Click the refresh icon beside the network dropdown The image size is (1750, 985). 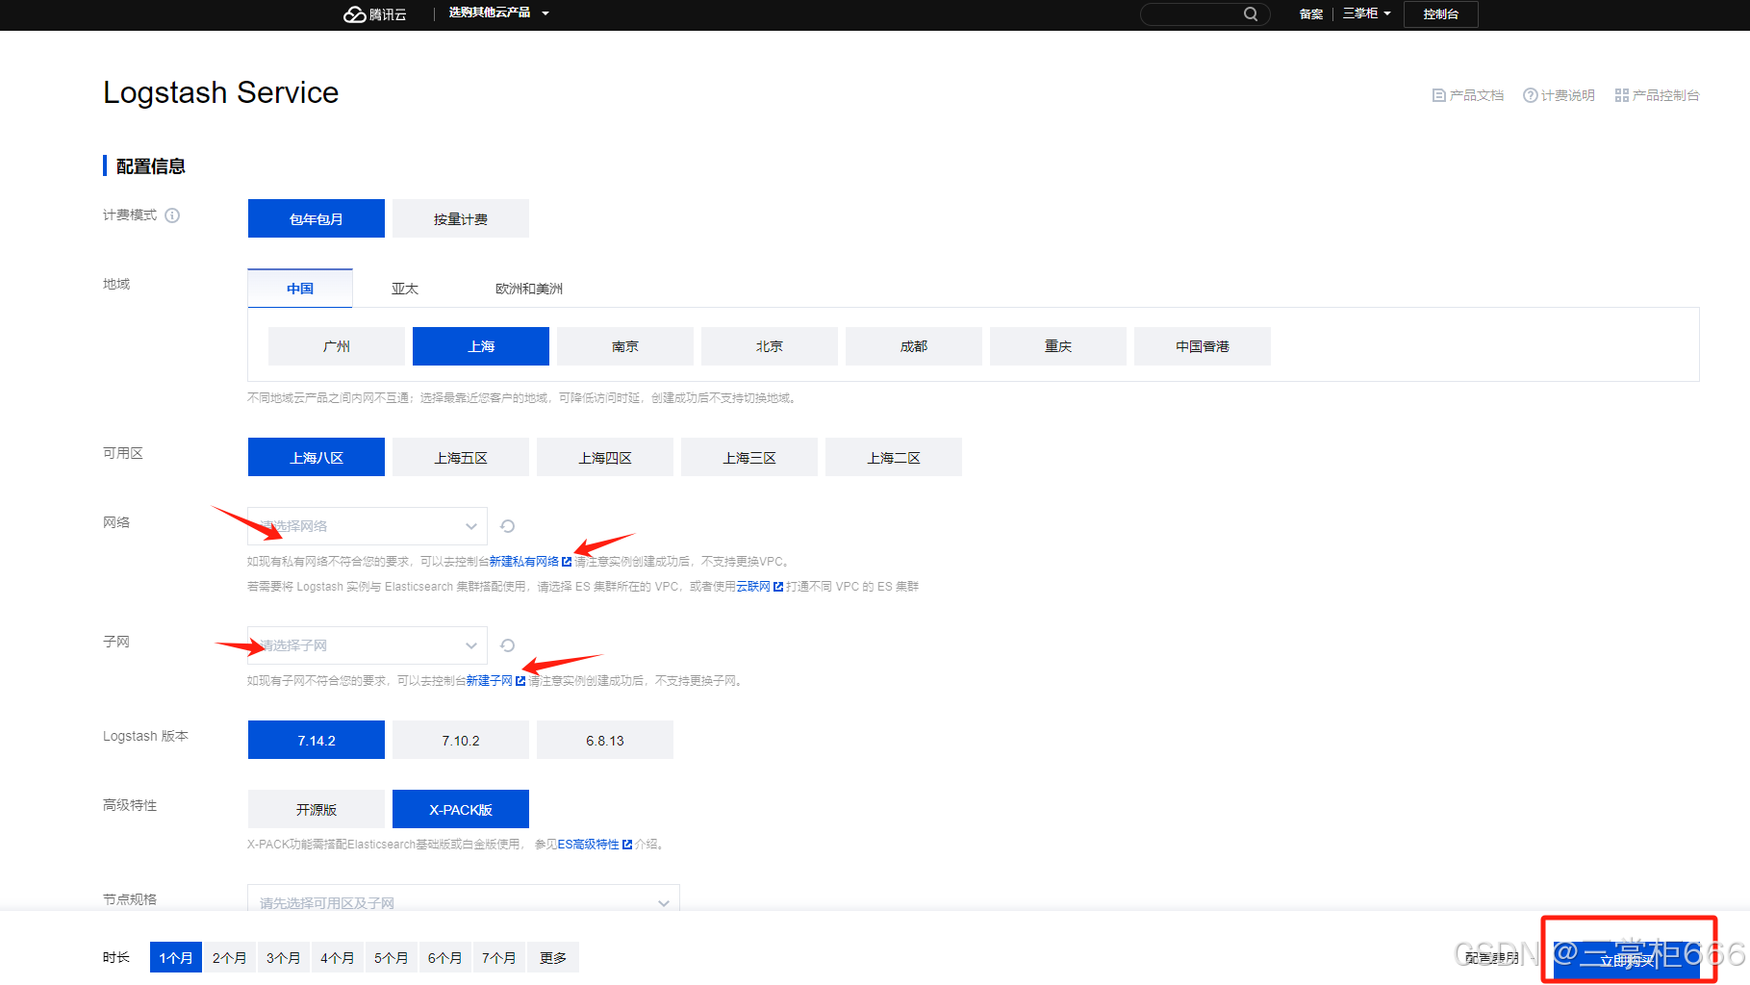(507, 526)
